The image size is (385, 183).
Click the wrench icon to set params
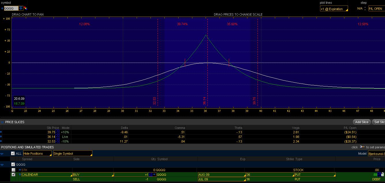tap(362, 147)
